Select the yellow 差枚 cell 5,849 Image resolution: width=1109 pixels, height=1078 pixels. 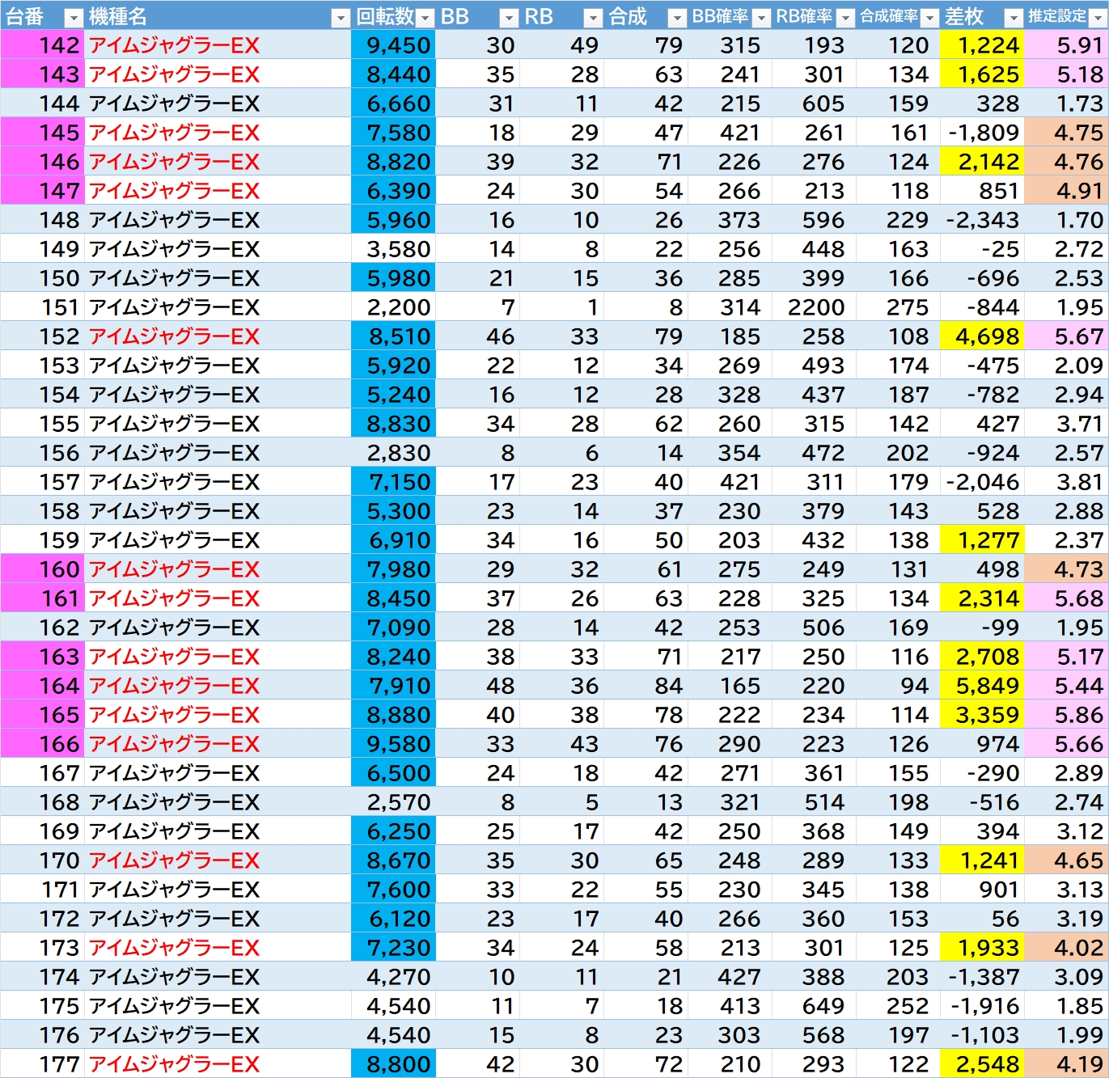click(982, 686)
